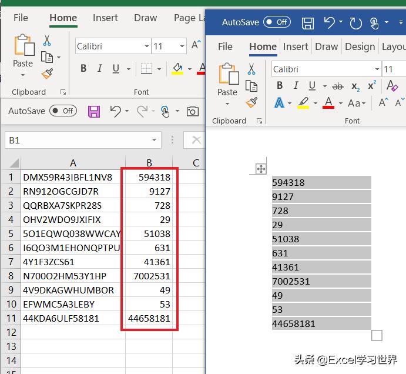This screenshot has width=406, height=374.
Task: Click the Cut scissors icon in Word
Action: pos(251,69)
